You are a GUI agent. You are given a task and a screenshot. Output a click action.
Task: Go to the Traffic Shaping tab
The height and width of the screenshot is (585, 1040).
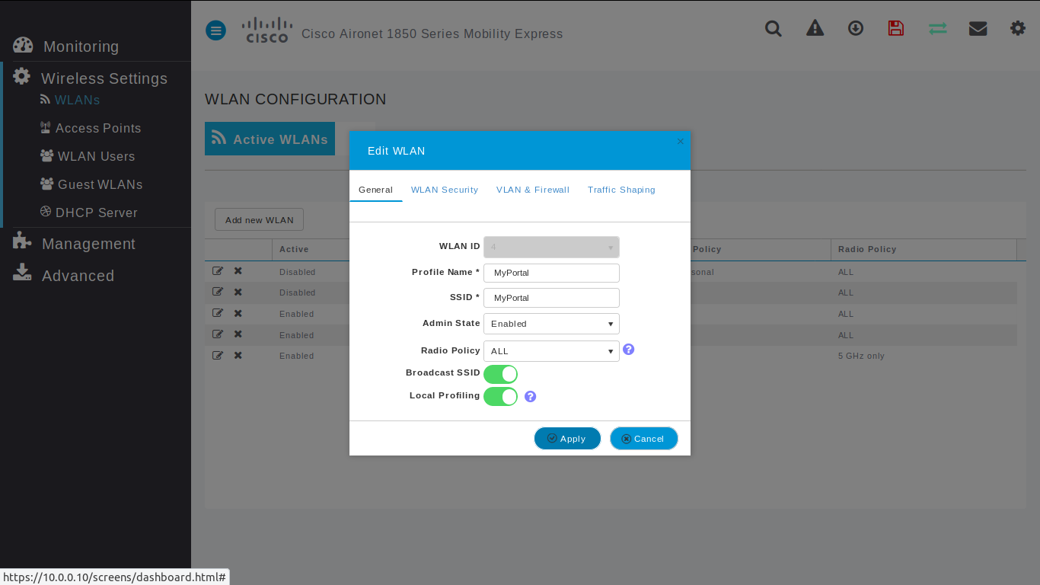(621, 190)
